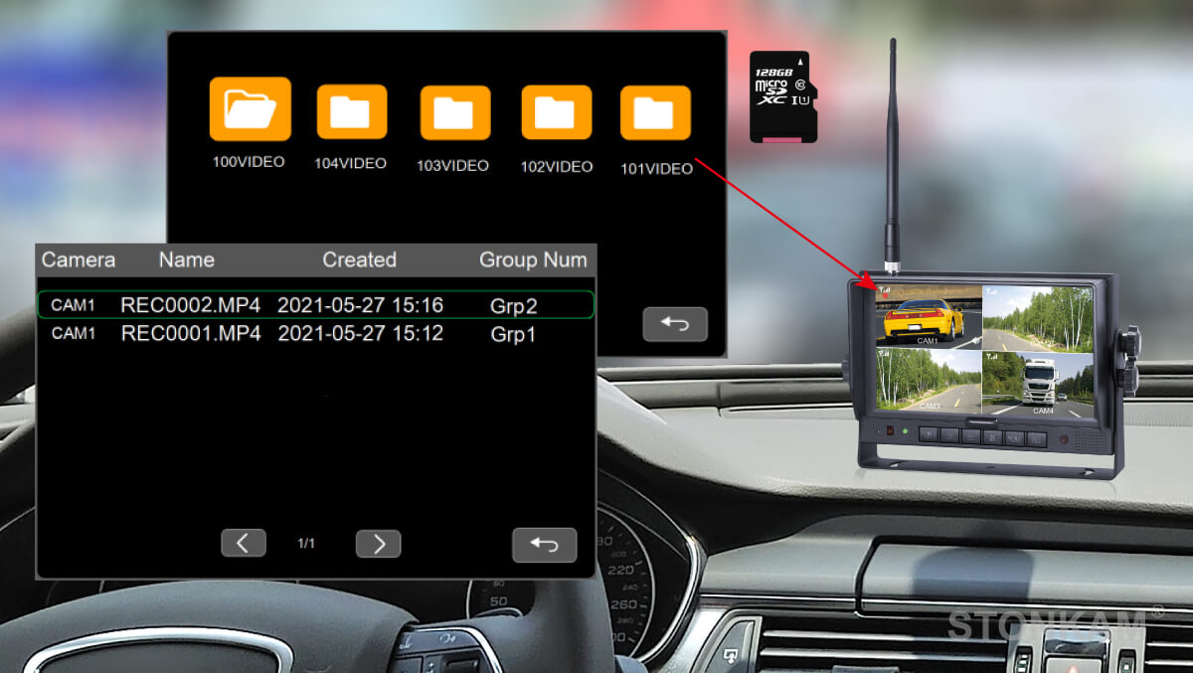Image resolution: width=1193 pixels, height=673 pixels.
Task: Select the CAM3 forest road view
Action: tap(929, 380)
